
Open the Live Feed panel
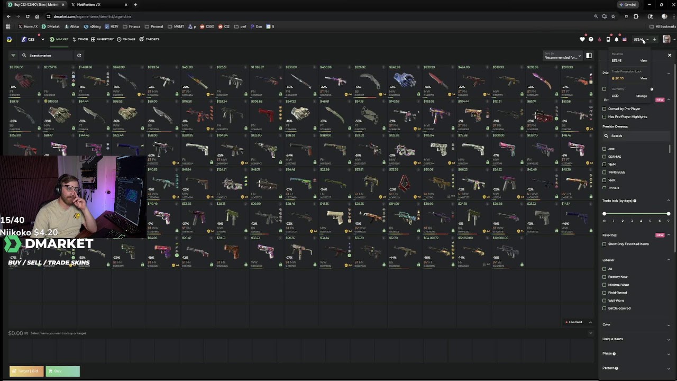point(579,322)
